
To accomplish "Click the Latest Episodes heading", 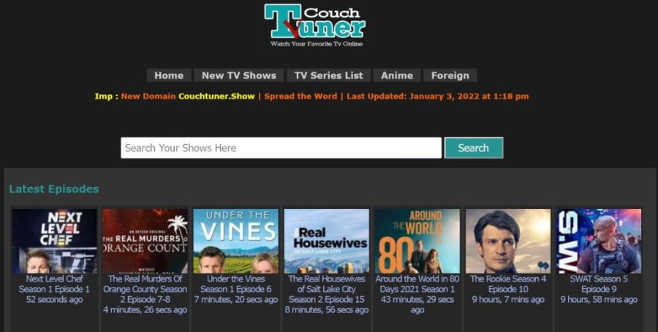I will click(54, 189).
